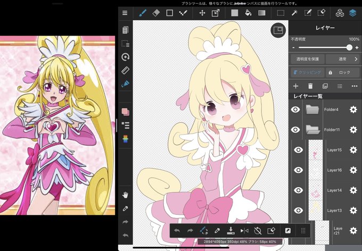Open the hamburger main menu

(x=125, y=13)
